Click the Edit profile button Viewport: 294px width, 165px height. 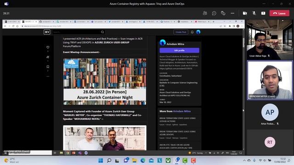[x=180, y=50]
